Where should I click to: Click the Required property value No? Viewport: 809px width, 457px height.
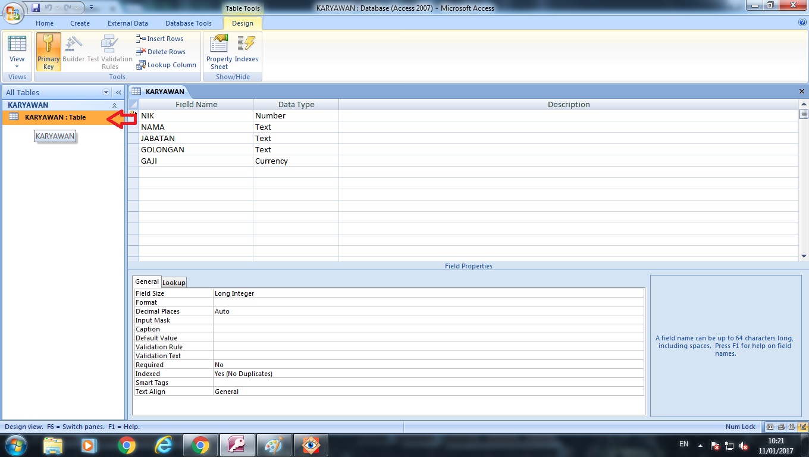(x=429, y=365)
